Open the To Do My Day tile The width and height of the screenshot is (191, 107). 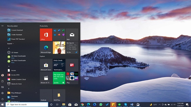[x=72, y=48]
